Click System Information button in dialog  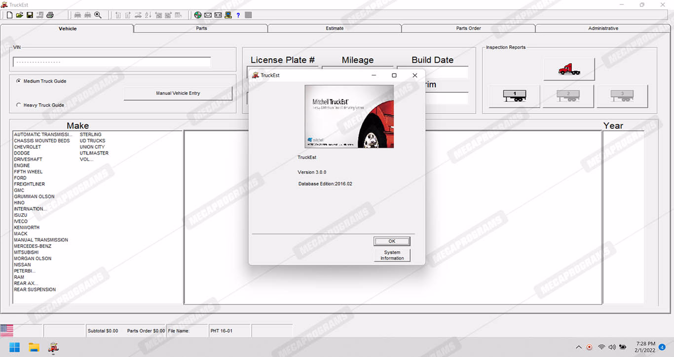(392, 255)
